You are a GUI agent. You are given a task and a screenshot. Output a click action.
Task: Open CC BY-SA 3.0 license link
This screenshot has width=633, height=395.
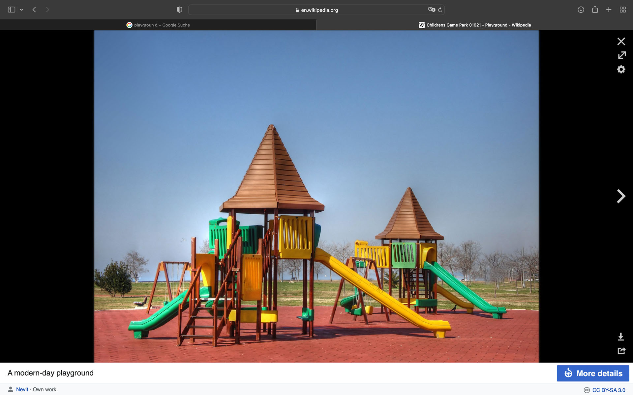point(609,390)
